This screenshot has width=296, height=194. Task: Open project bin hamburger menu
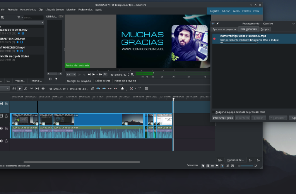point(2,17)
